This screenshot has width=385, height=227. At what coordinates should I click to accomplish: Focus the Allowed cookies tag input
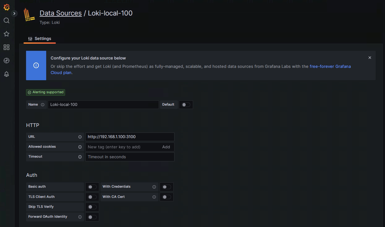[x=122, y=147]
